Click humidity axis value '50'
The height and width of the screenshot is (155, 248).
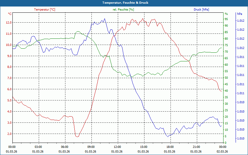coord(226,78)
